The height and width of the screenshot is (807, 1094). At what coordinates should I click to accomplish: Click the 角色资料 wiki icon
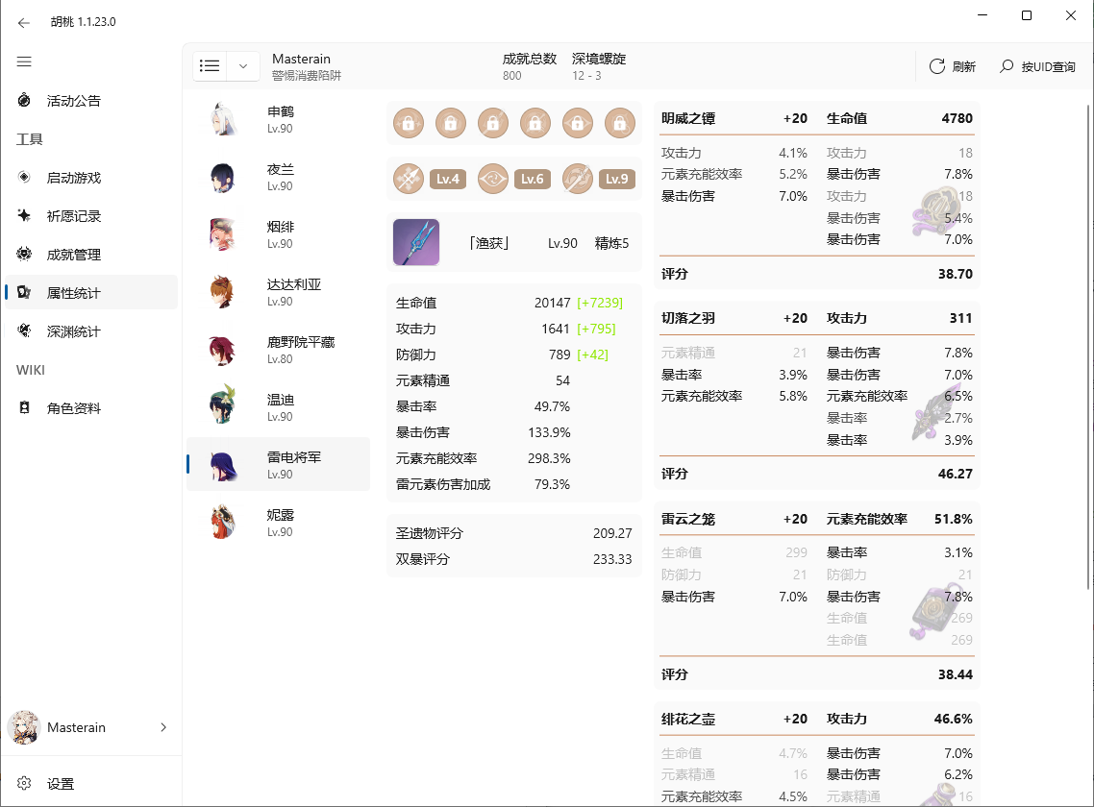pos(25,408)
